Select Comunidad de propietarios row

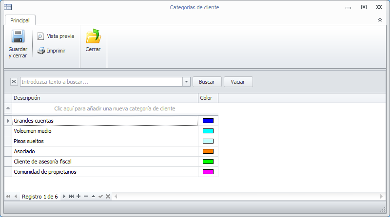click(105, 172)
